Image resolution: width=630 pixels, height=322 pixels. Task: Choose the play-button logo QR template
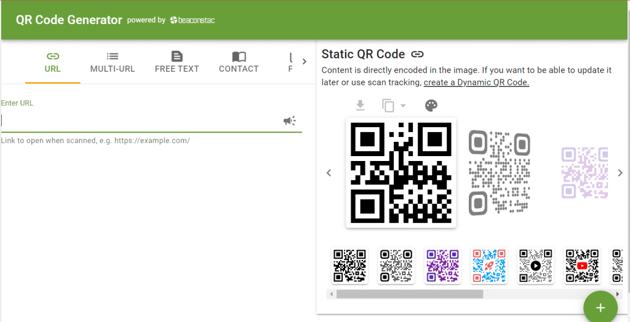536,266
